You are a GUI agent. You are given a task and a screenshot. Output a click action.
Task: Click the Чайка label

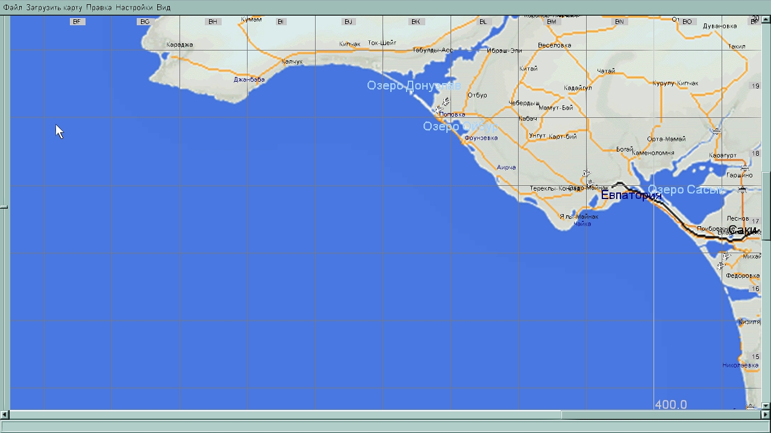(582, 224)
